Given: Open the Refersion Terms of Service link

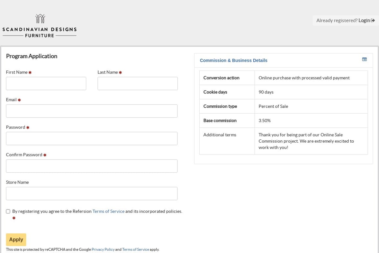Looking at the screenshot, I should 108,211.
